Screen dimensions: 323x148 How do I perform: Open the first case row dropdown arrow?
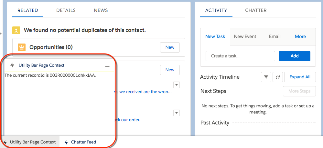(177, 85)
